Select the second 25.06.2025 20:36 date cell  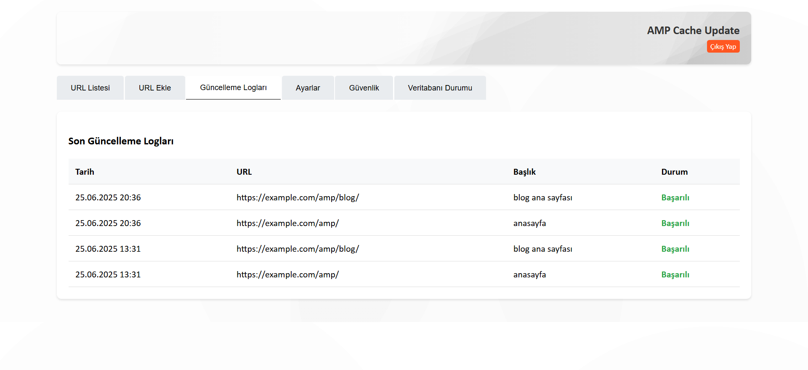click(x=108, y=223)
